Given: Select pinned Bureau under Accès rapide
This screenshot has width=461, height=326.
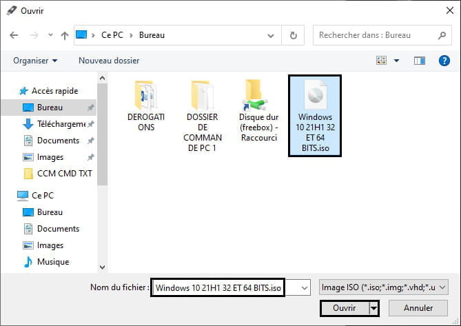Looking at the screenshot, I should [x=49, y=108].
